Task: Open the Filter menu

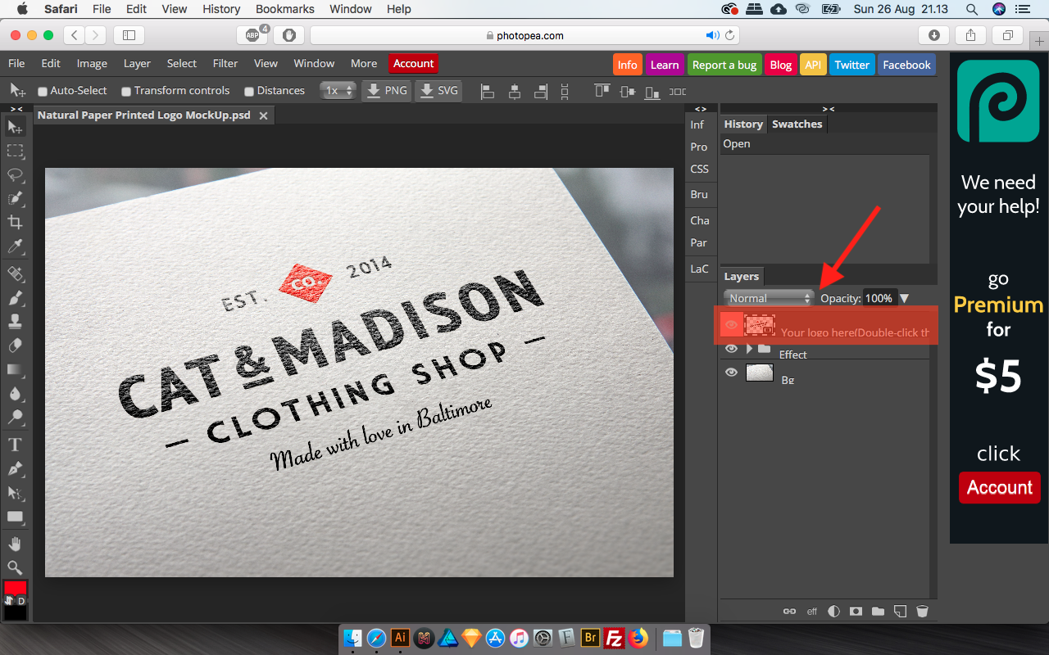Action: [225, 64]
